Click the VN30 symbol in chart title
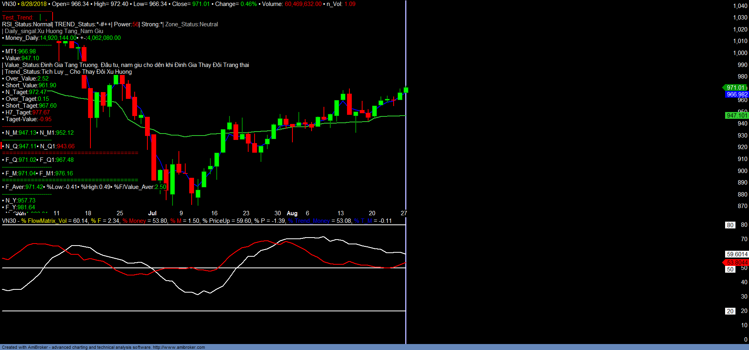The image size is (749, 350). [9, 4]
